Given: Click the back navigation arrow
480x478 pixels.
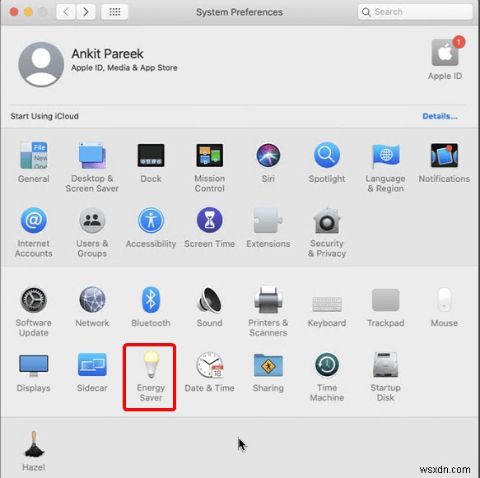Looking at the screenshot, I should click(66, 12).
